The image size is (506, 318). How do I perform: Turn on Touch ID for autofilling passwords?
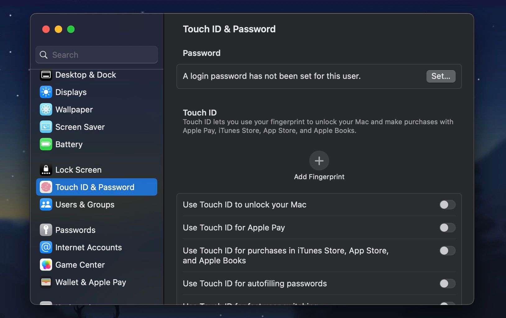coord(447,284)
